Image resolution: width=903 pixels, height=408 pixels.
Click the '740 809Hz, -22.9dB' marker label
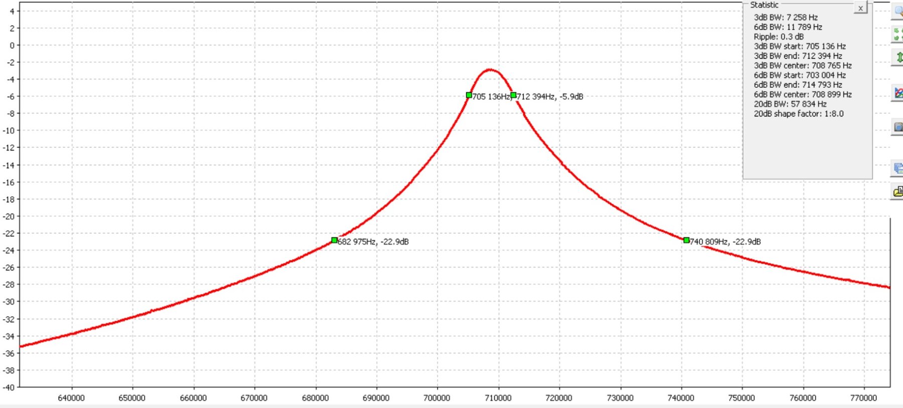725,241
